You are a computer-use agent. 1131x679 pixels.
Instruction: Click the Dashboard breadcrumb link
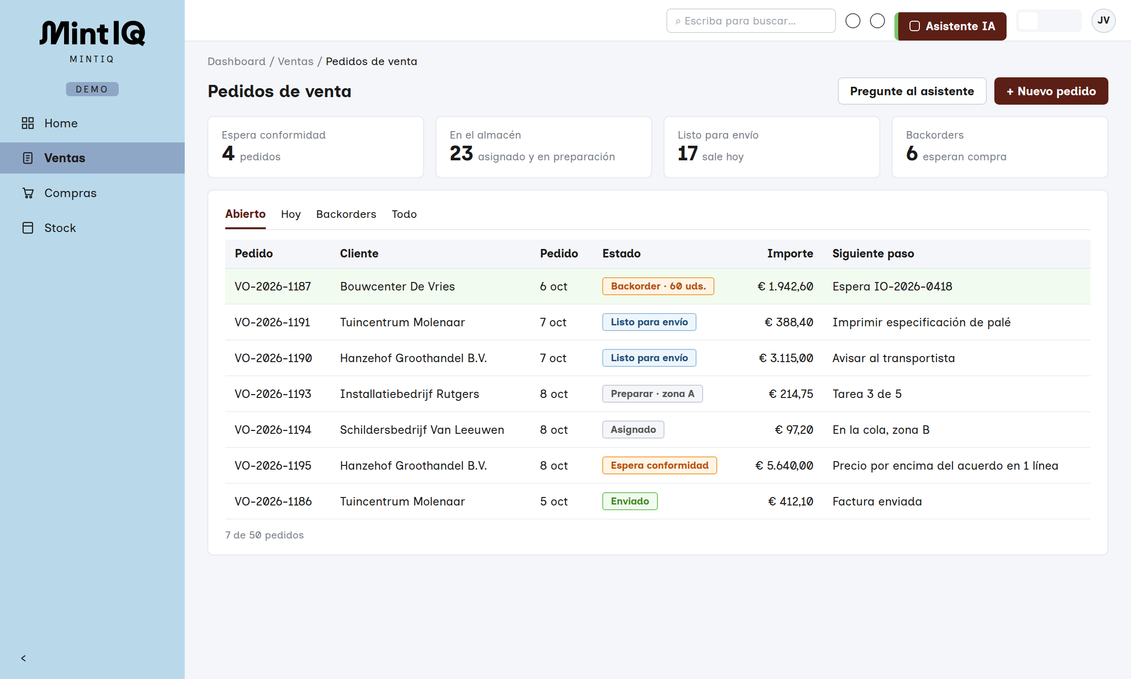(237, 61)
